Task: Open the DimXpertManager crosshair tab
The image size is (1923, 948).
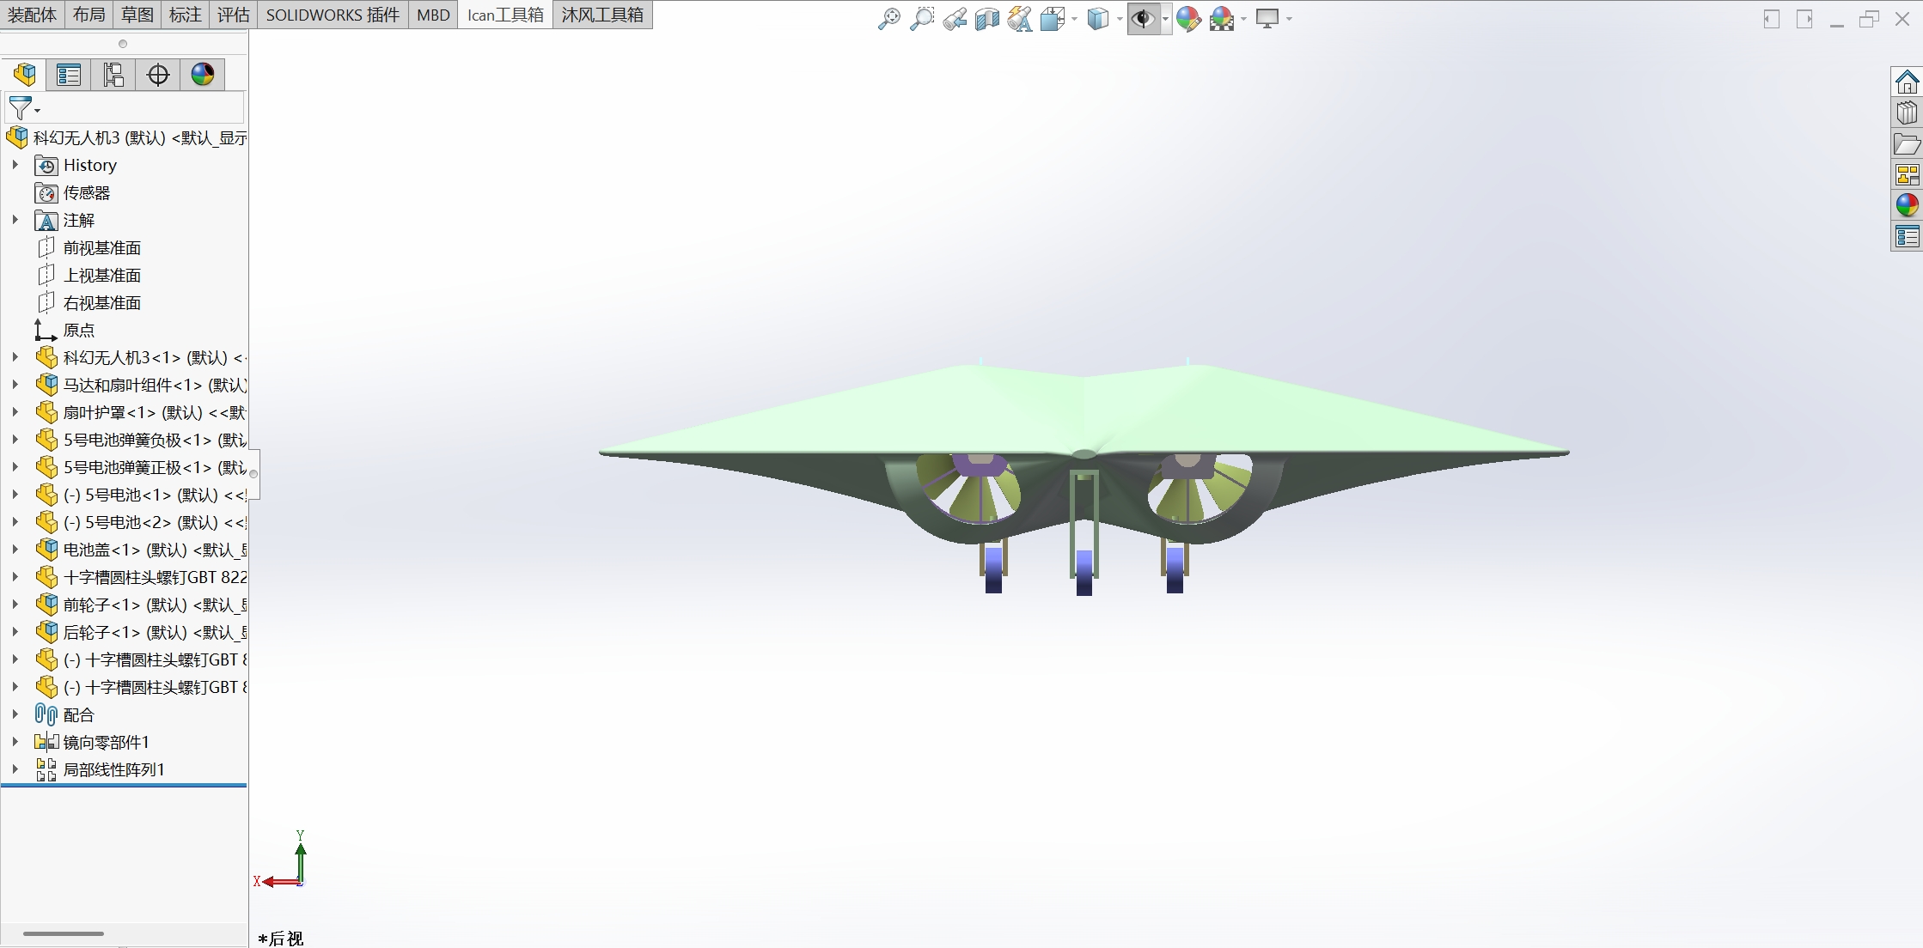Action: pos(158,75)
